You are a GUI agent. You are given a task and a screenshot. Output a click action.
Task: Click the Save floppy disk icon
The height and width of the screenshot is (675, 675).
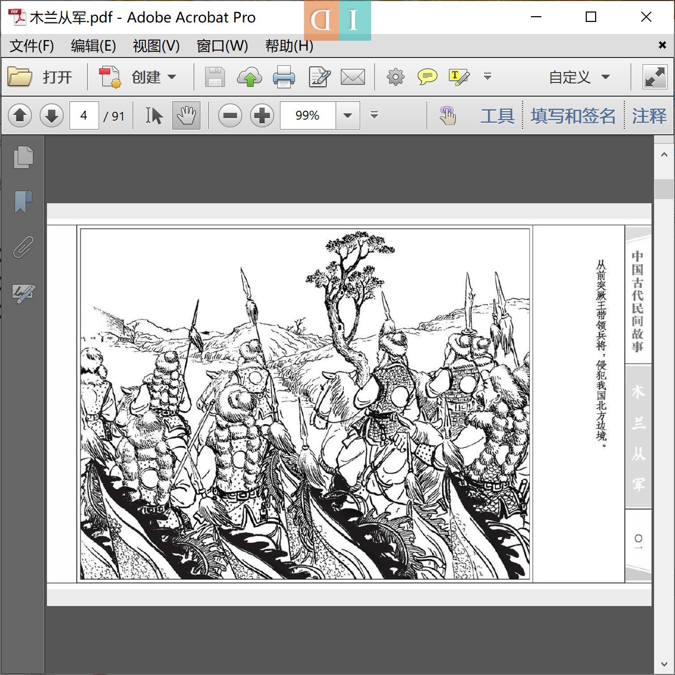coord(215,77)
